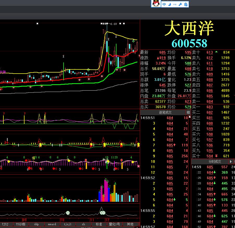Click the green down-arrow signal near chart peak

click(133, 41)
